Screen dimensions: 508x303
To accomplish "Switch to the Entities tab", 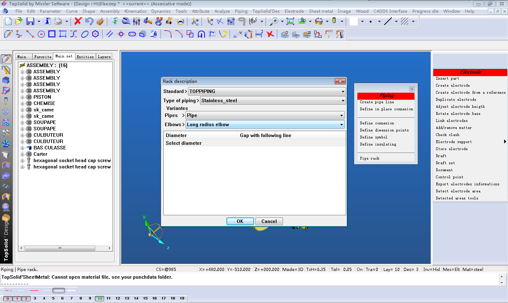I will coord(85,57).
